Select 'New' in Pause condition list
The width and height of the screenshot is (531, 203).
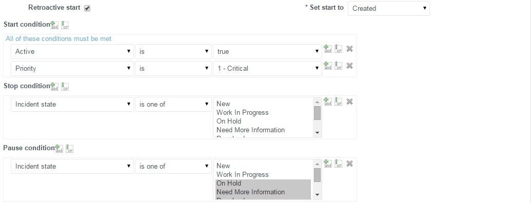pyautogui.click(x=223, y=166)
